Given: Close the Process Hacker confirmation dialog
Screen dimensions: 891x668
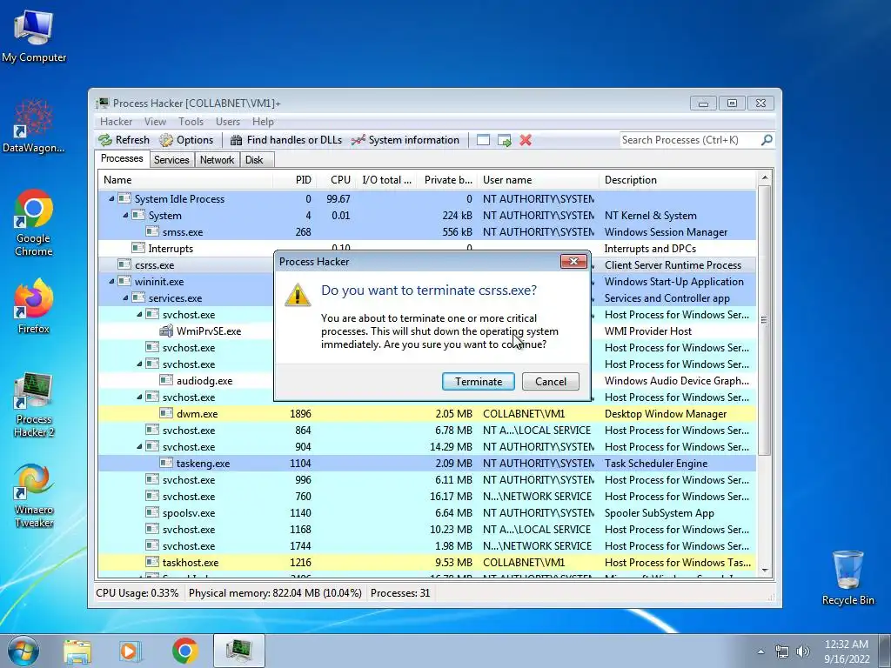Looking at the screenshot, I should pyautogui.click(x=573, y=261).
